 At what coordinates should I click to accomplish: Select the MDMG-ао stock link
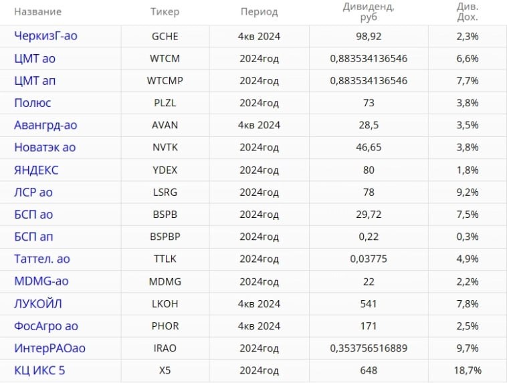[41, 281]
